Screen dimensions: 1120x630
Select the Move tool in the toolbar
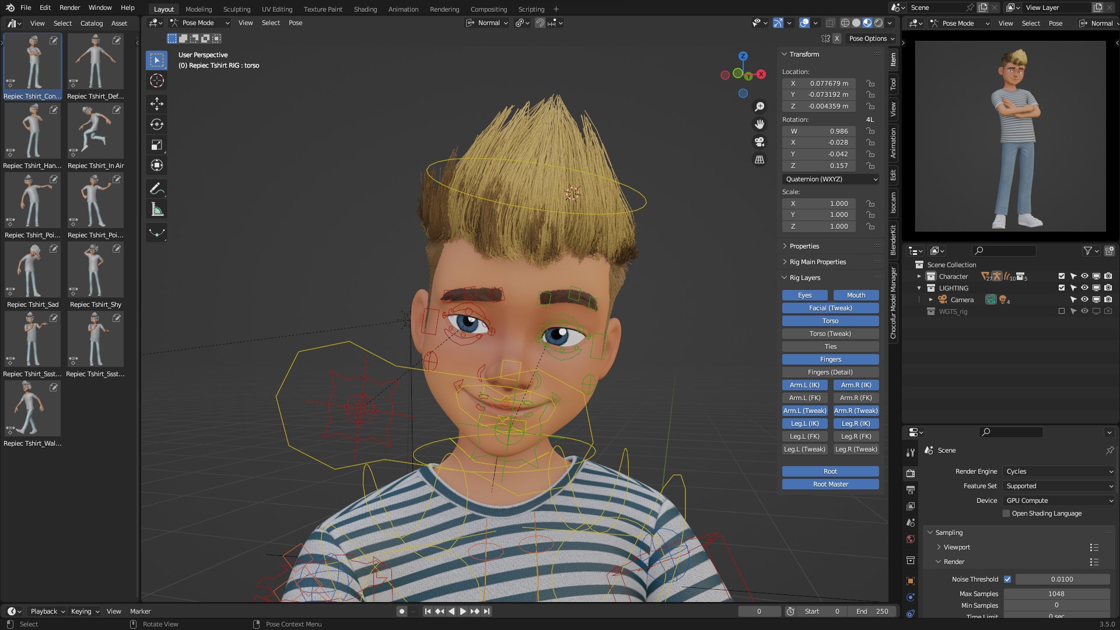pos(156,104)
